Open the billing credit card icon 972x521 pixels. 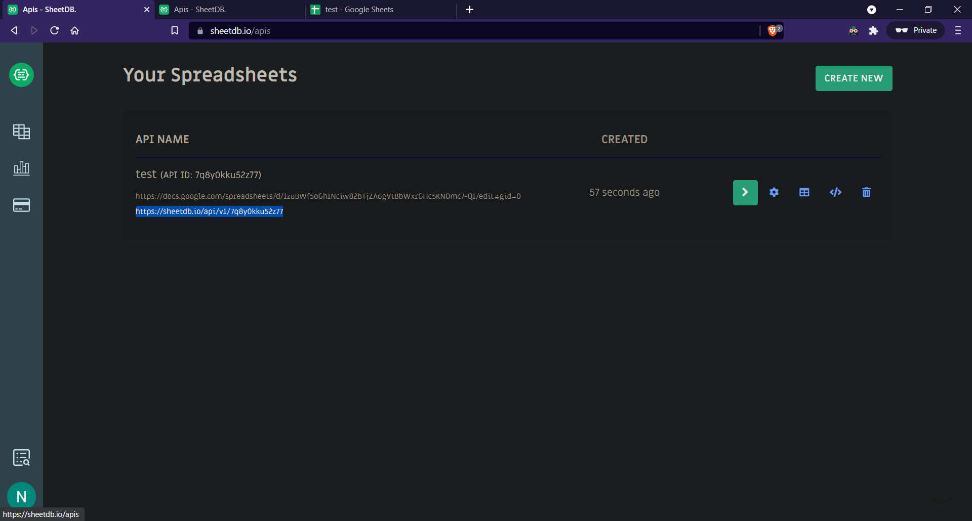(21, 205)
